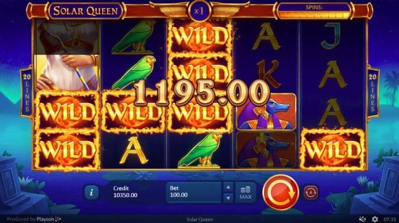The height and width of the screenshot is (223, 399).
Task: Click the Spins progress bar
Action: [313, 11]
